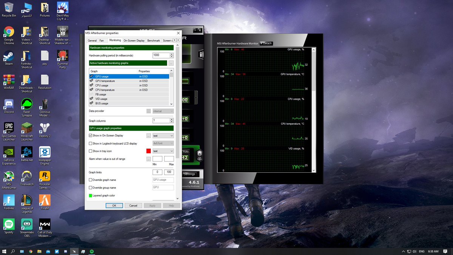Viewport: 453px width, 255px height.
Task: Enable Override group name checkbox
Action: click(x=91, y=187)
